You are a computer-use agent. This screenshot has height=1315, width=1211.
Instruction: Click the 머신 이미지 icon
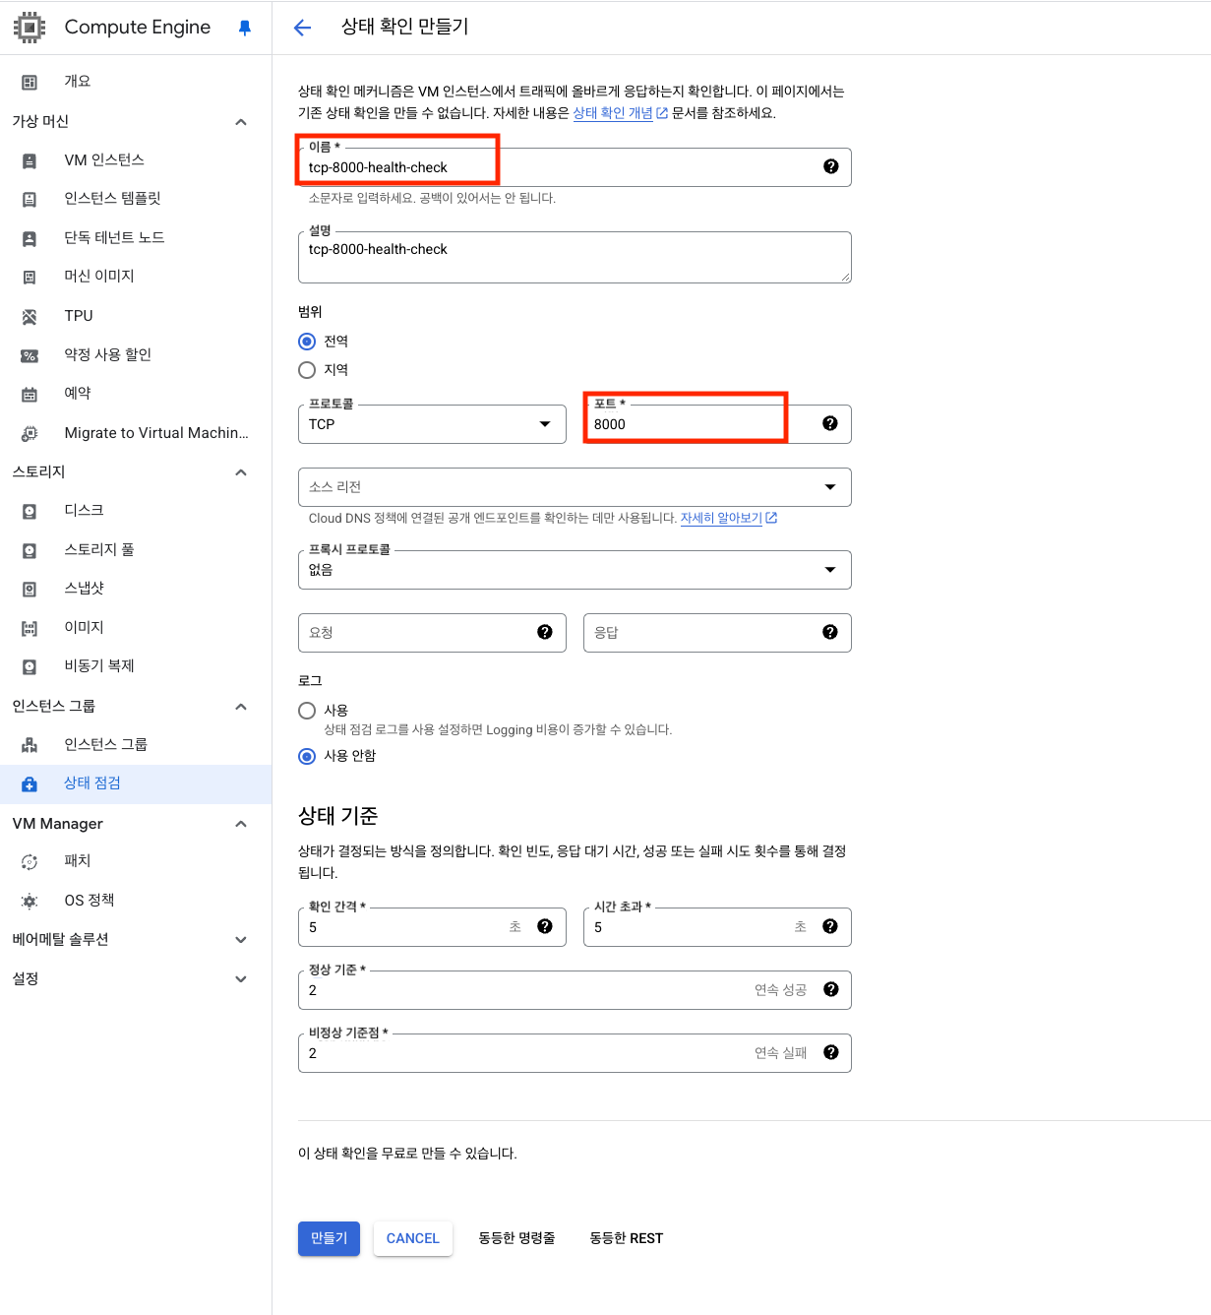tap(30, 277)
